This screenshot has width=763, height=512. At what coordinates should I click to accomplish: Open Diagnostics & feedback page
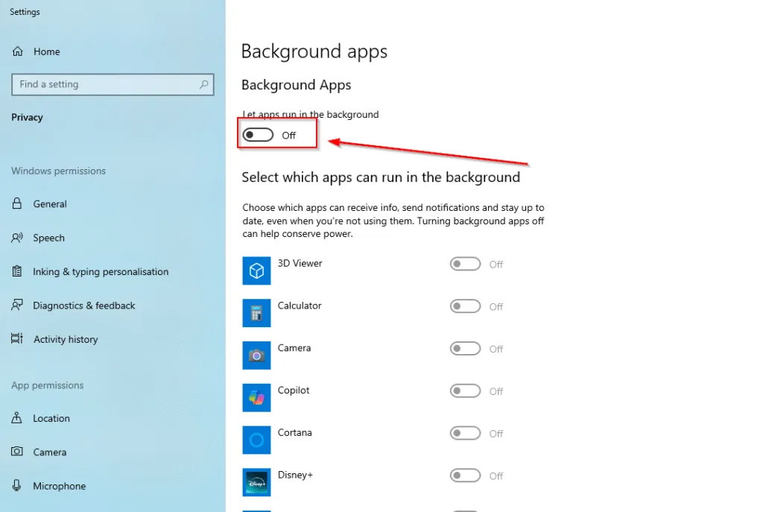[x=84, y=306]
